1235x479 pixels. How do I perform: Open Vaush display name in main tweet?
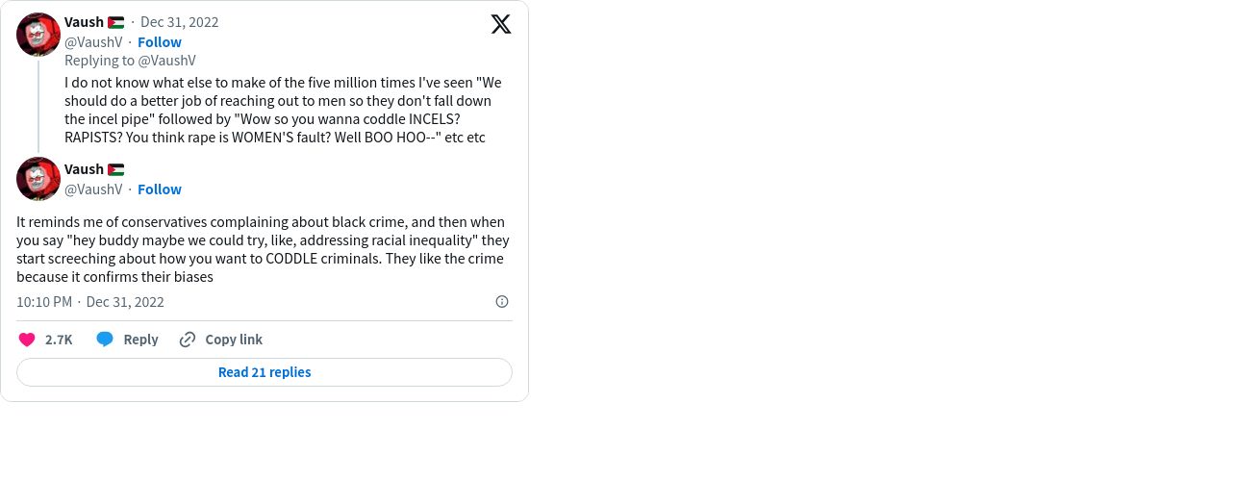(x=84, y=169)
